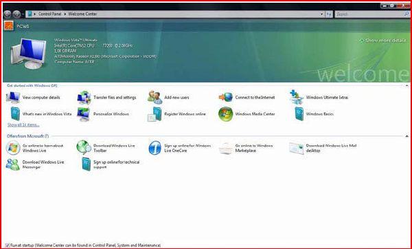Click Download Windows Live Toolbar icon

84,147
